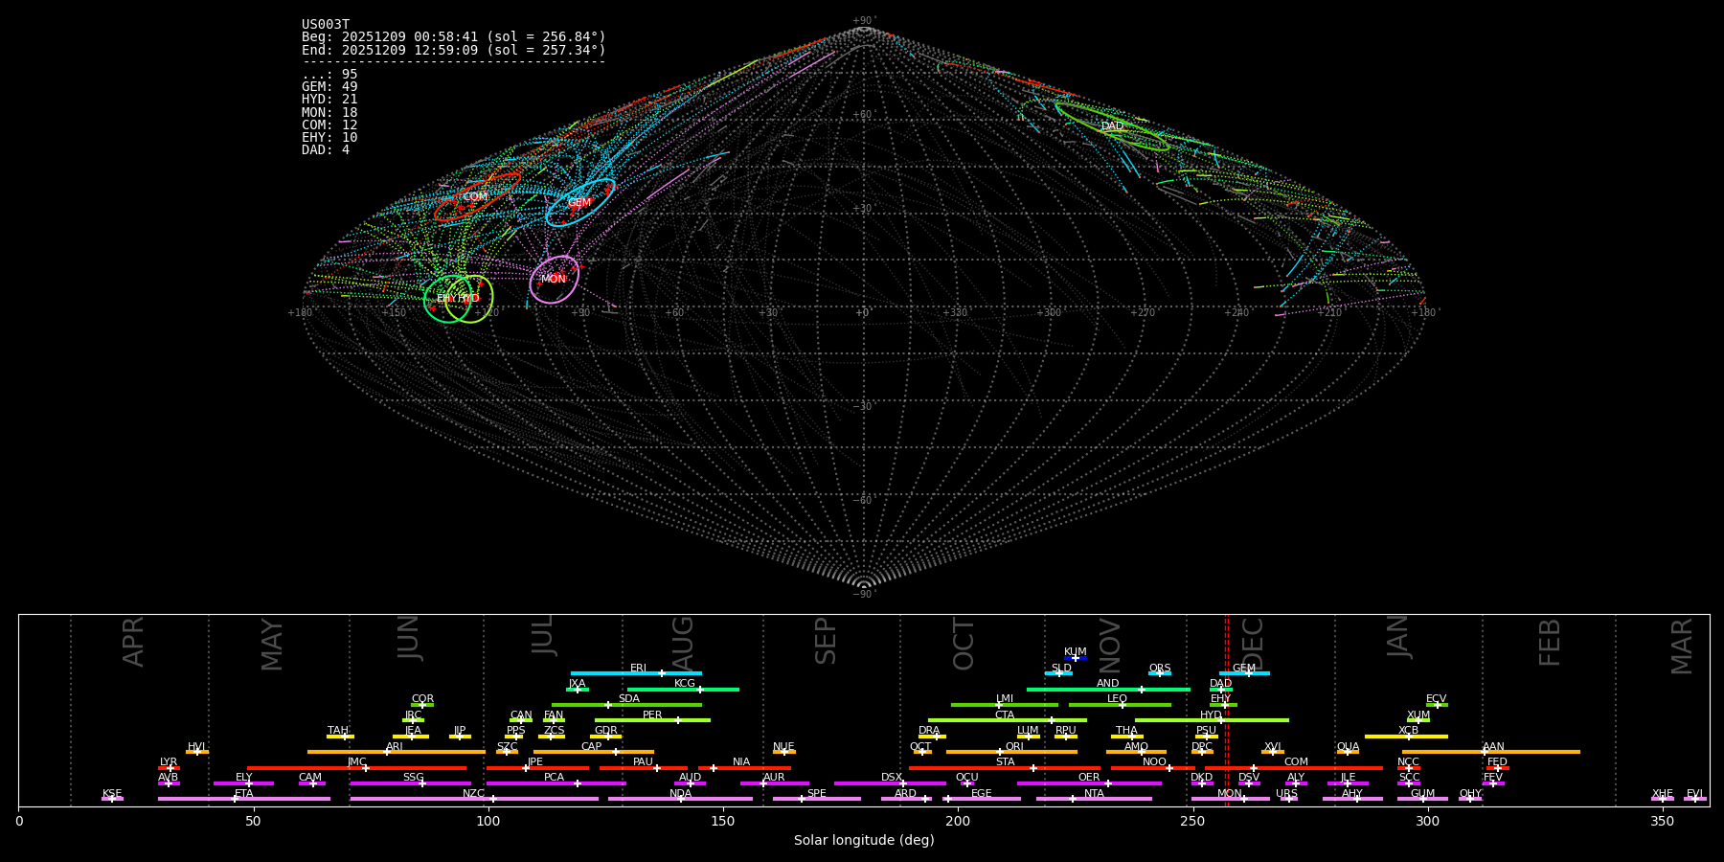Select the End: 20251209 12:59:09 line

(454, 50)
